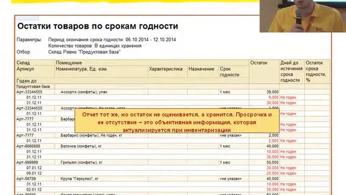The image size is (346, 195).
Task: Click the orange callout beginning "Отчет тот же"
Action: (177, 121)
